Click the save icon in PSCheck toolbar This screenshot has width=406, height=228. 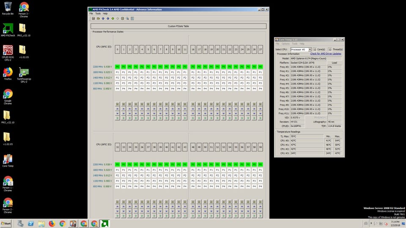(x=93, y=18)
